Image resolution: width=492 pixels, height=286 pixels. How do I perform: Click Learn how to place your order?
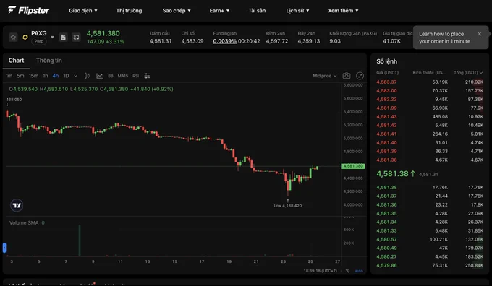[x=444, y=38]
